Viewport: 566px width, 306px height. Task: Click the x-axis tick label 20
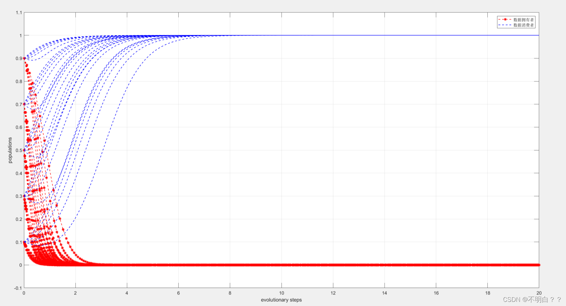click(x=539, y=293)
